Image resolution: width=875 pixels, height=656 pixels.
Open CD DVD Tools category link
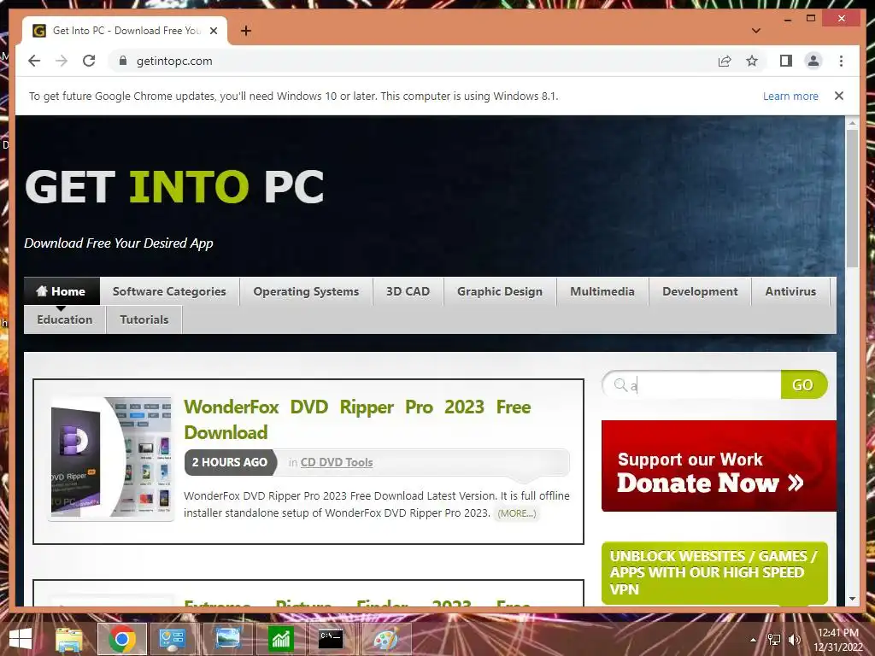pyautogui.click(x=337, y=462)
